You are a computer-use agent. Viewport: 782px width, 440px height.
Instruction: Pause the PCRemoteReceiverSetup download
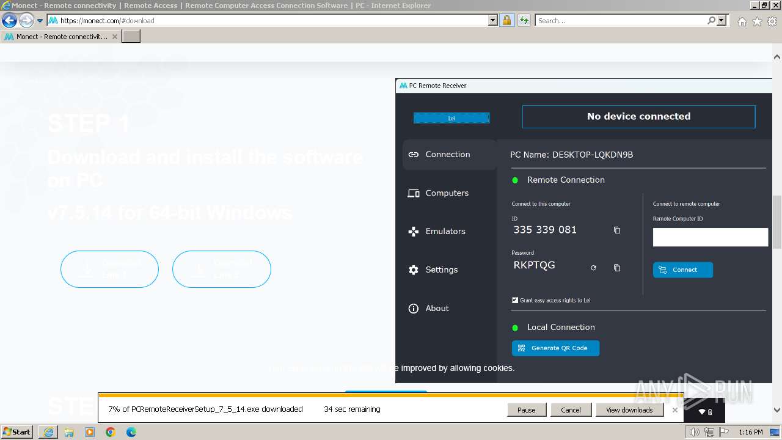point(526,410)
